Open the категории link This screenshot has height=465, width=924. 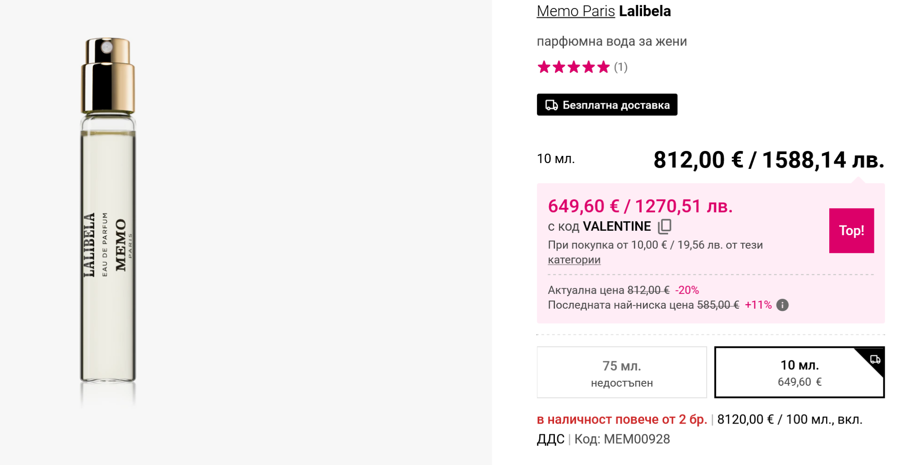point(574,260)
